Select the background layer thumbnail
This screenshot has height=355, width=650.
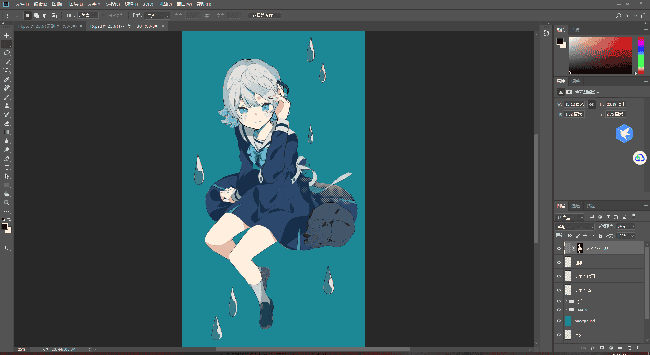tap(568, 321)
